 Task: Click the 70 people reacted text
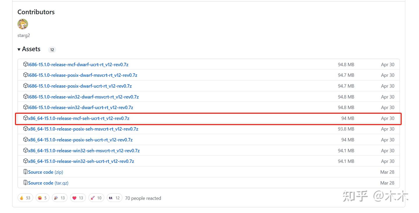[143, 198]
